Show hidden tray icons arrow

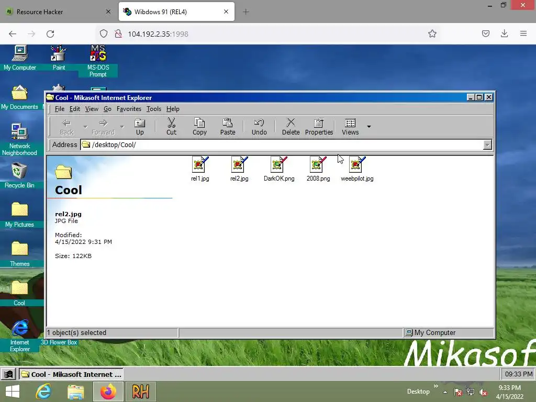coord(445,392)
